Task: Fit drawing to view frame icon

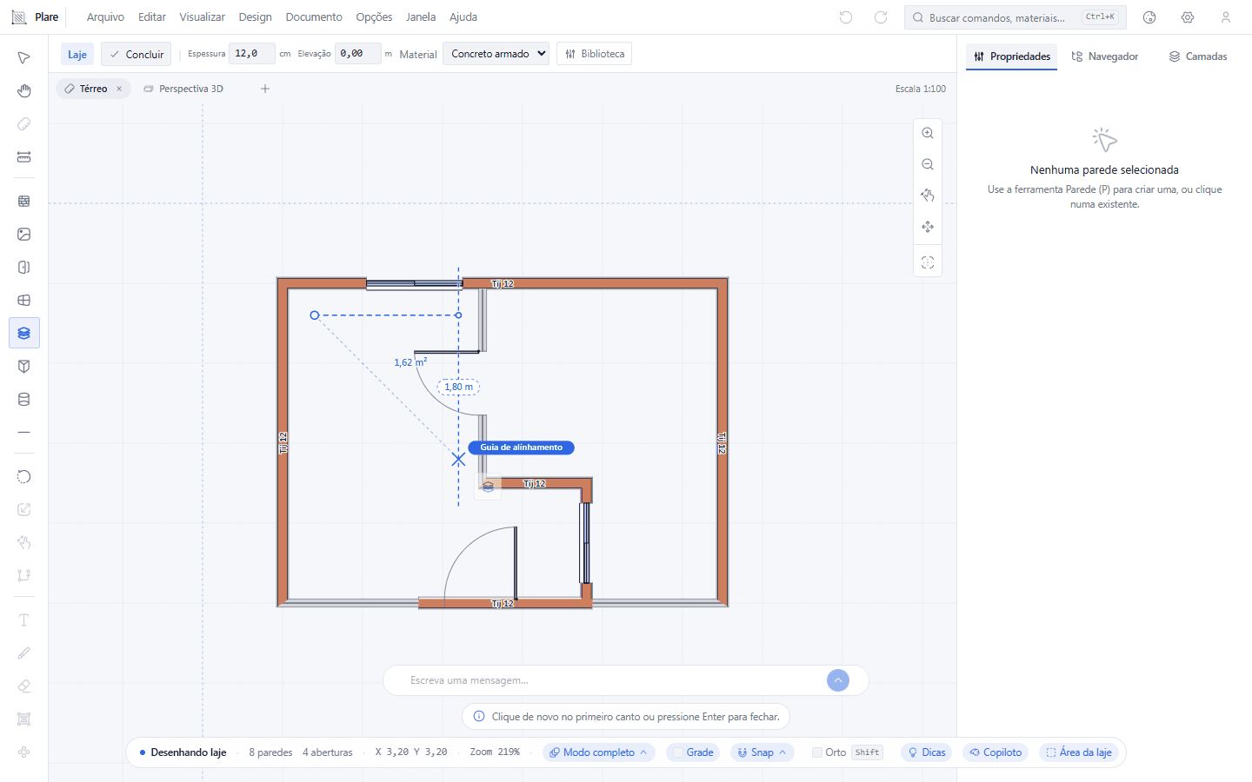Action: click(928, 262)
